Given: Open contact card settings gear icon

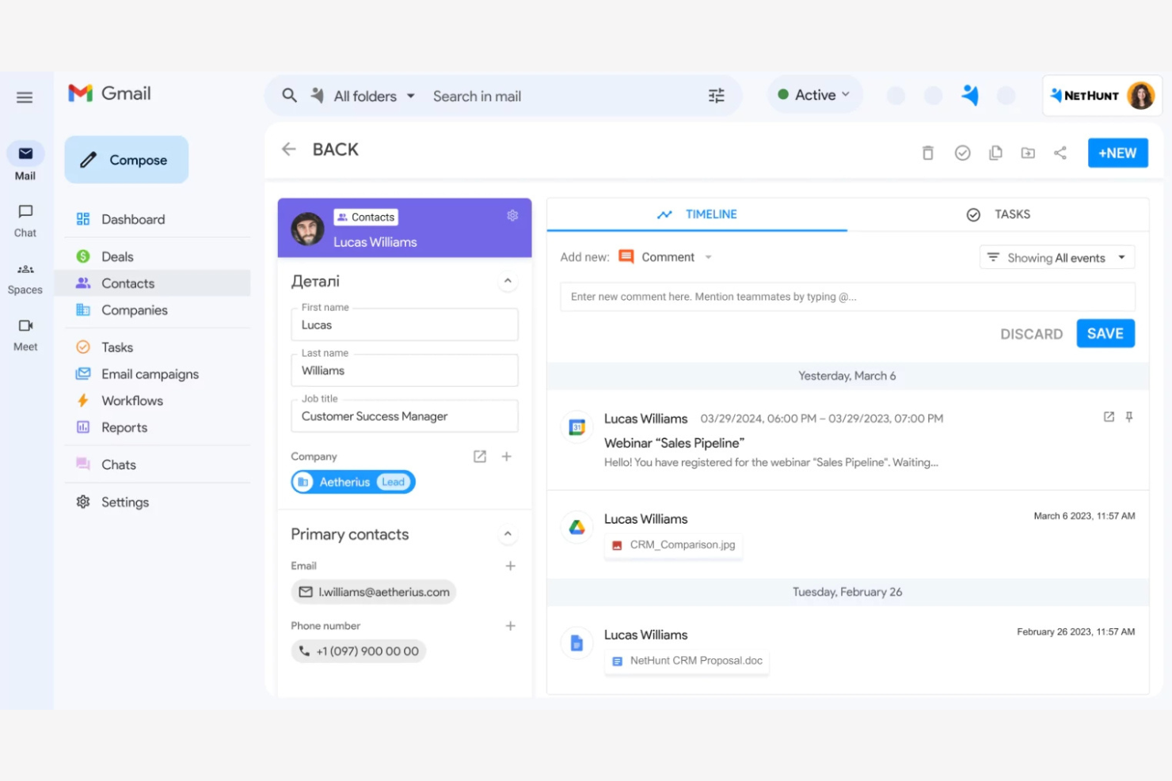Looking at the screenshot, I should click(x=512, y=215).
